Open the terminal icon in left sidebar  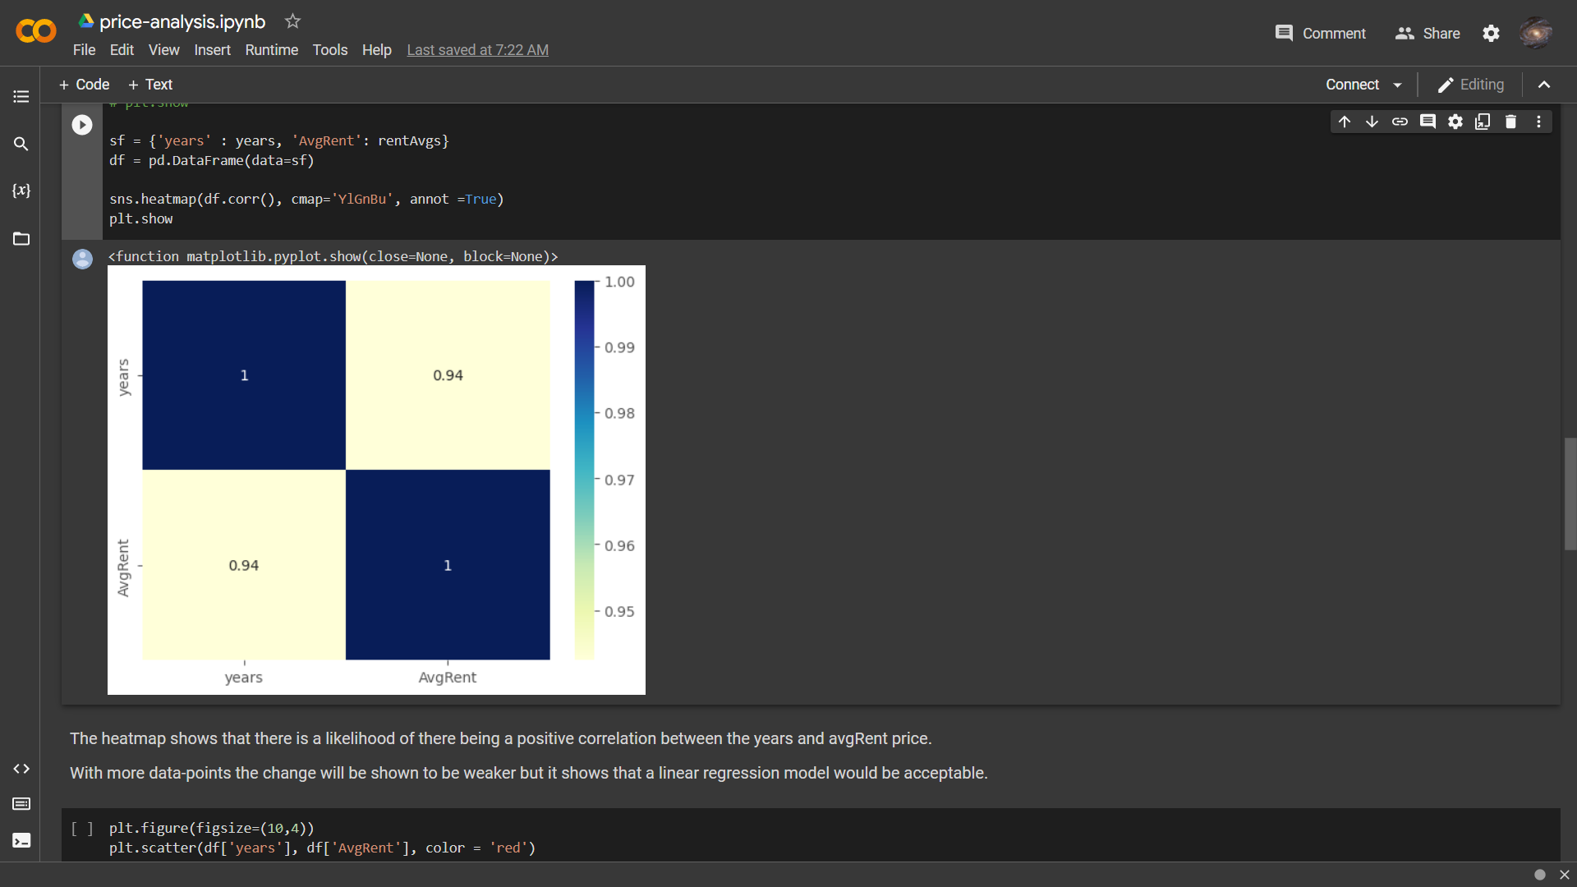[21, 840]
